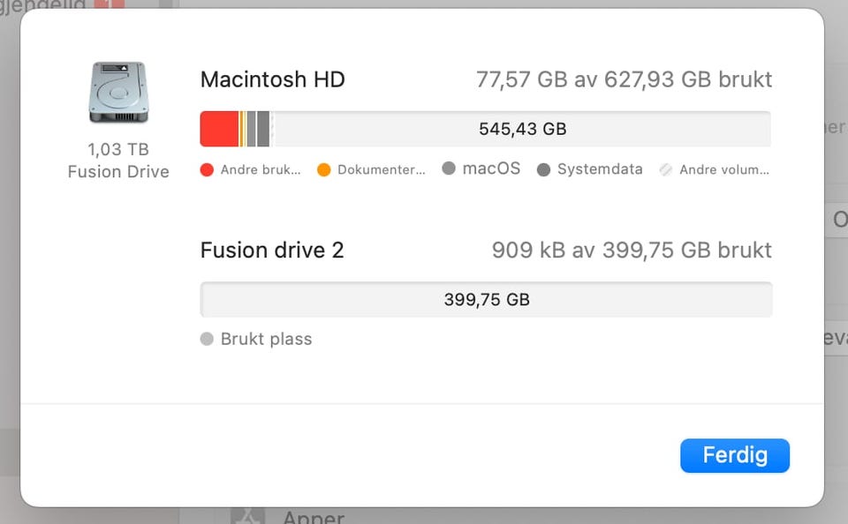Click the hatched Andre volumer legend dot
This screenshot has width=848, height=524.
665,170
